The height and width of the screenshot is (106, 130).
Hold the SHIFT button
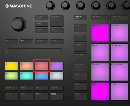(x=57, y=96)
